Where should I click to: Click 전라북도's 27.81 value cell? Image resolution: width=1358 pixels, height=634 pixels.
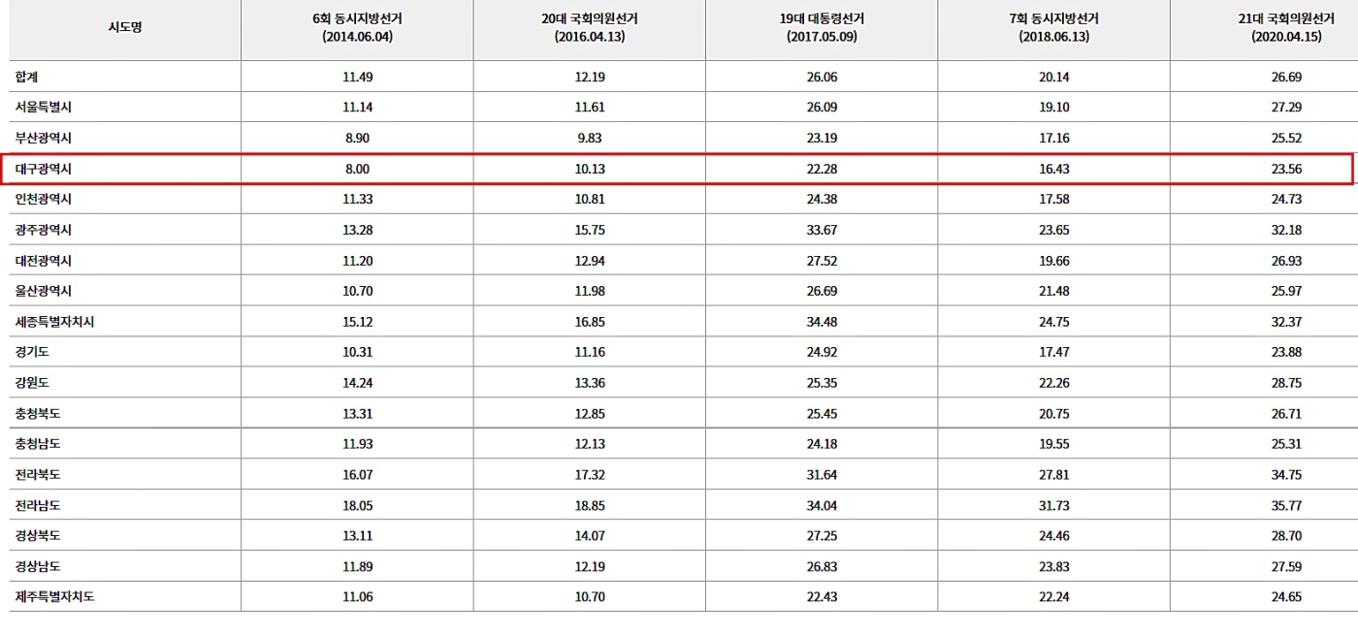1053,475
